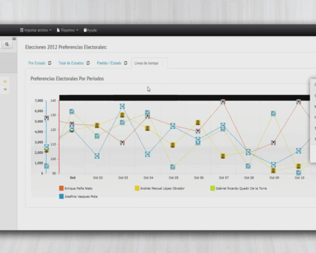316x253 pixels.
Task: Click blue marker at Oct 03 peak
Action: pos(123,106)
